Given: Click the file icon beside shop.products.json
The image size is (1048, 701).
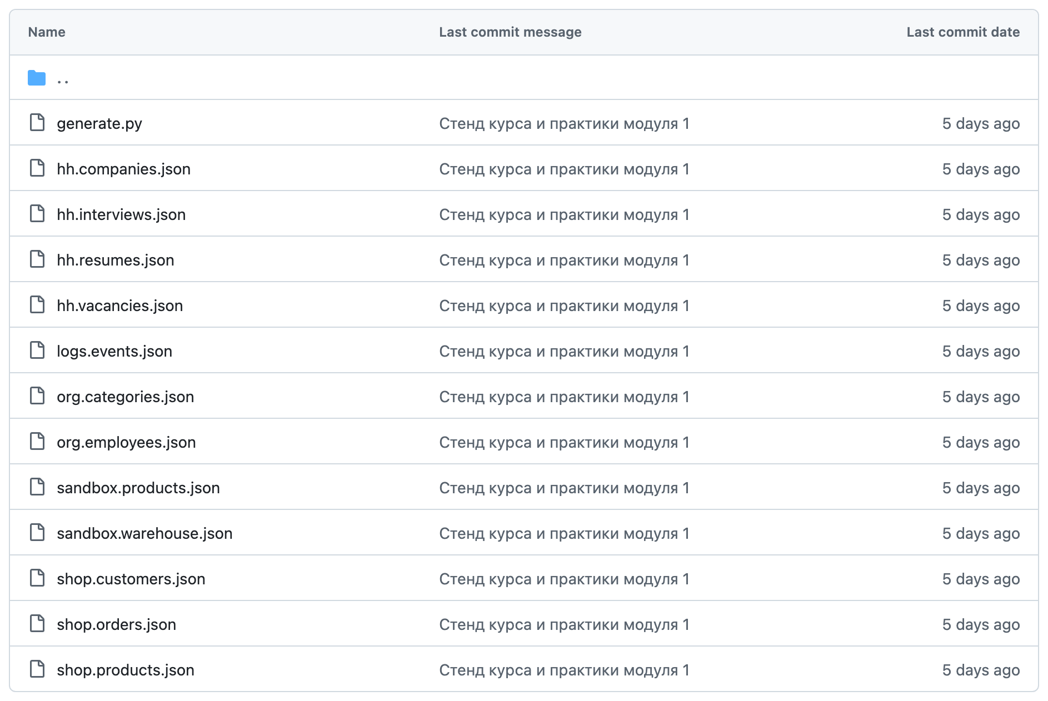Looking at the screenshot, I should pyautogui.click(x=37, y=669).
